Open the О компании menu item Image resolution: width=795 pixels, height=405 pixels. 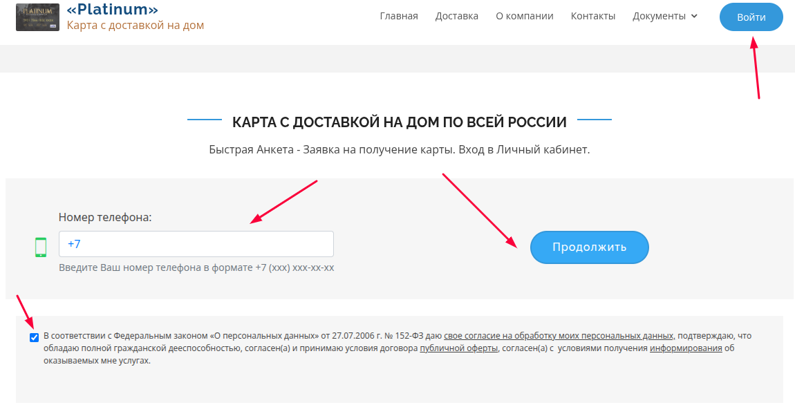[x=525, y=16]
